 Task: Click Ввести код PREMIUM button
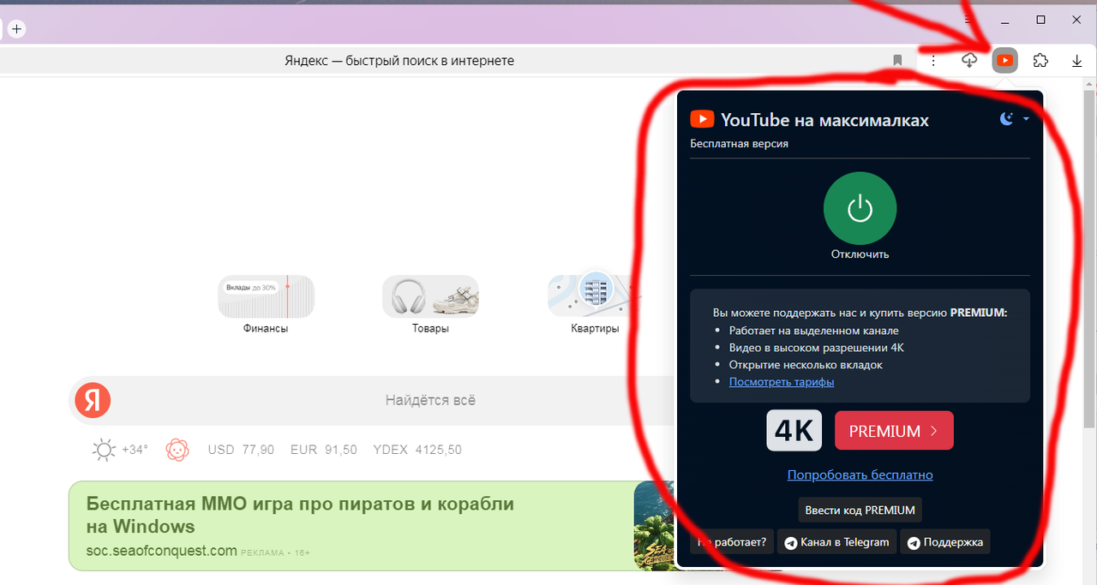tap(860, 510)
